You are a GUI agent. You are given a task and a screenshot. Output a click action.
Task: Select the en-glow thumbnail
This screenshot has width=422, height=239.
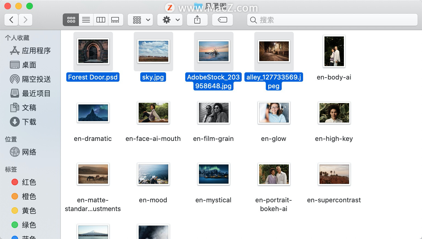point(274,113)
